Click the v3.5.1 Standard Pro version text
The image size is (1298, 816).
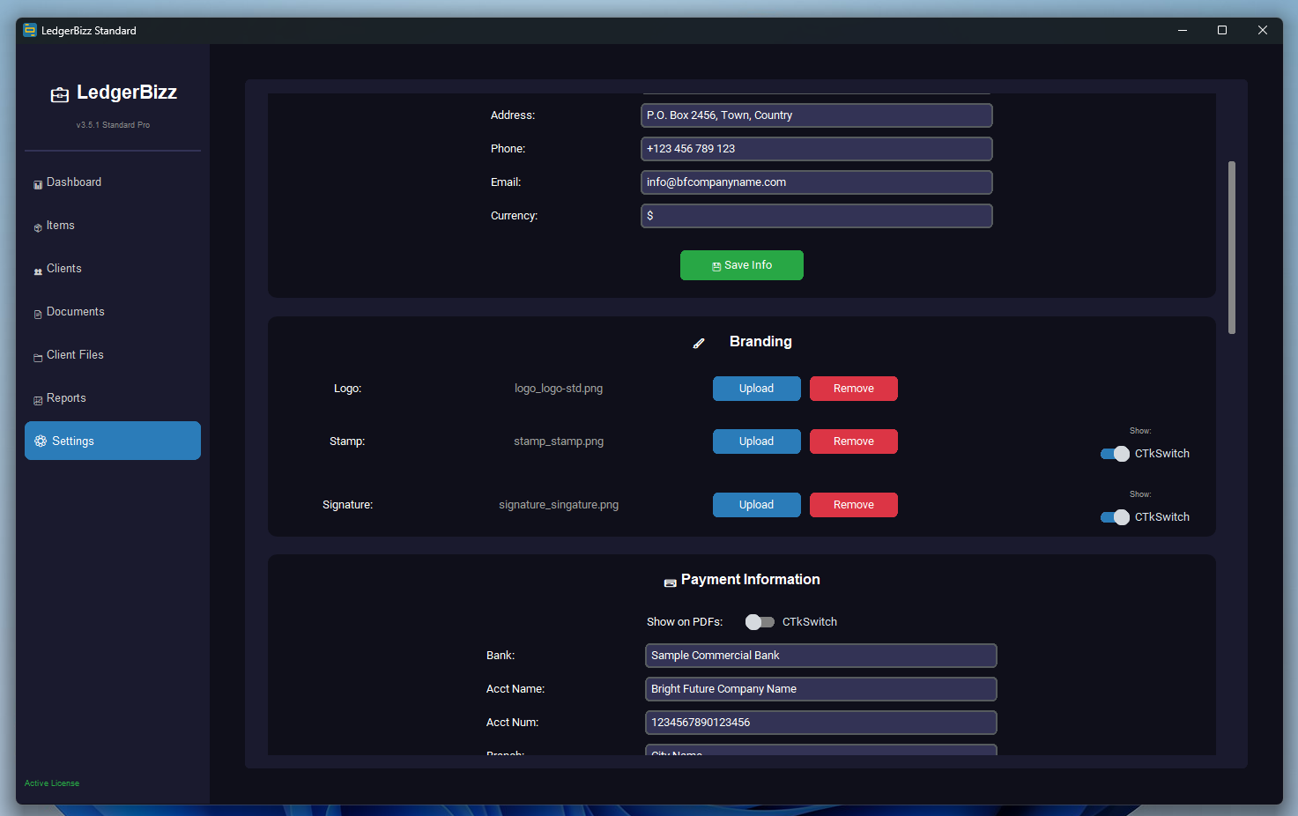[x=113, y=125]
